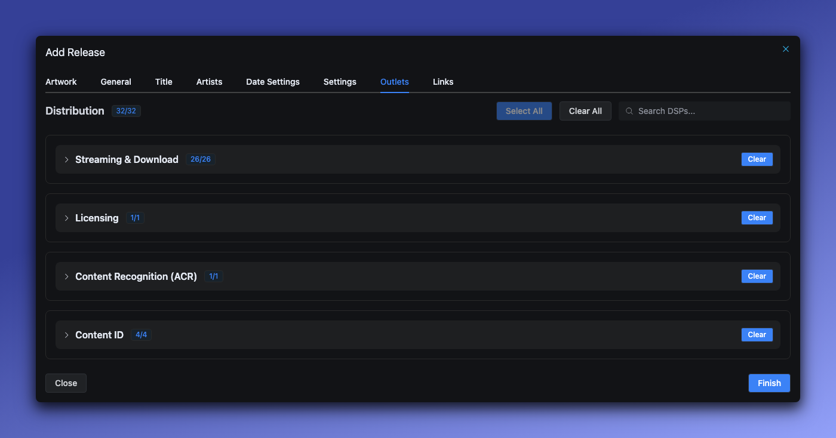Screen dimensions: 836x438
Task: Expand the Streaming & Download chevron
Action: (66, 159)
